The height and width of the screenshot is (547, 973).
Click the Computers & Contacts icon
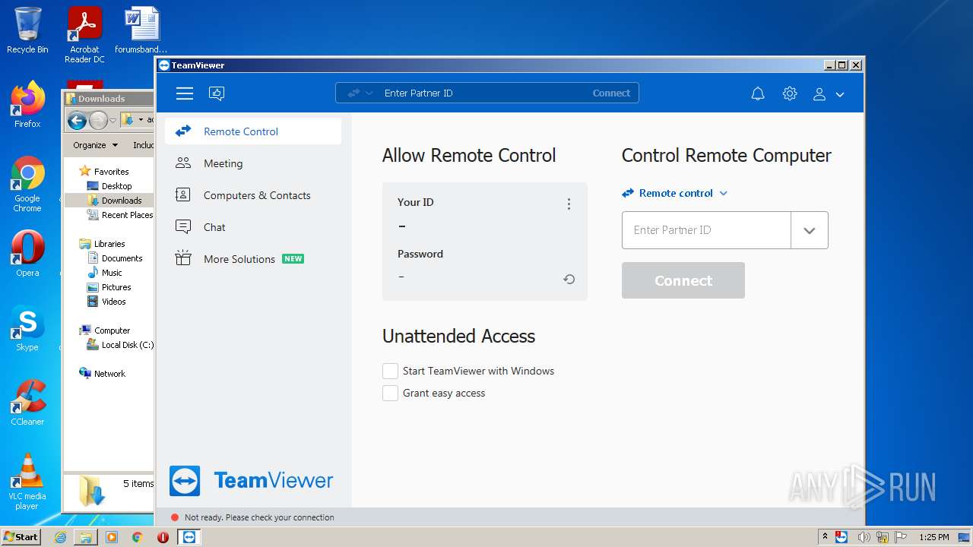tap(183, 194)
